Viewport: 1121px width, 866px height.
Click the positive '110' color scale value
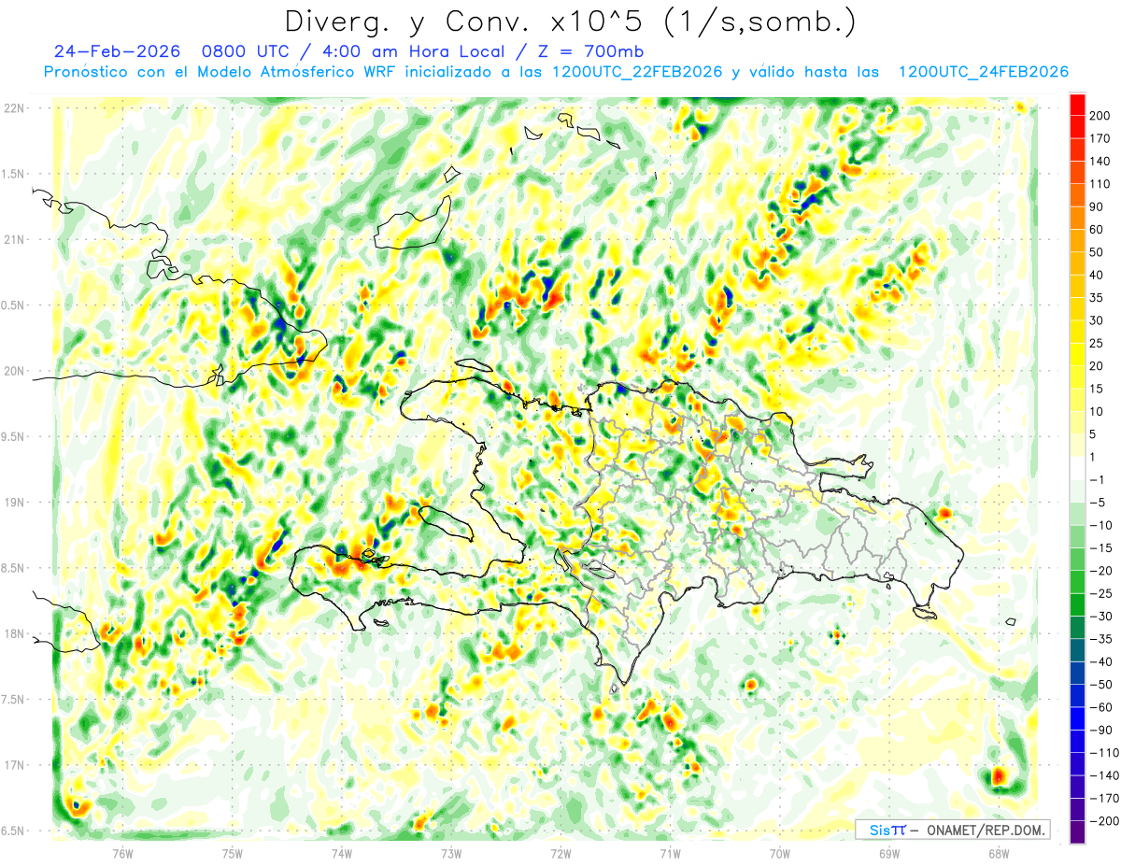click(1100, 184)
